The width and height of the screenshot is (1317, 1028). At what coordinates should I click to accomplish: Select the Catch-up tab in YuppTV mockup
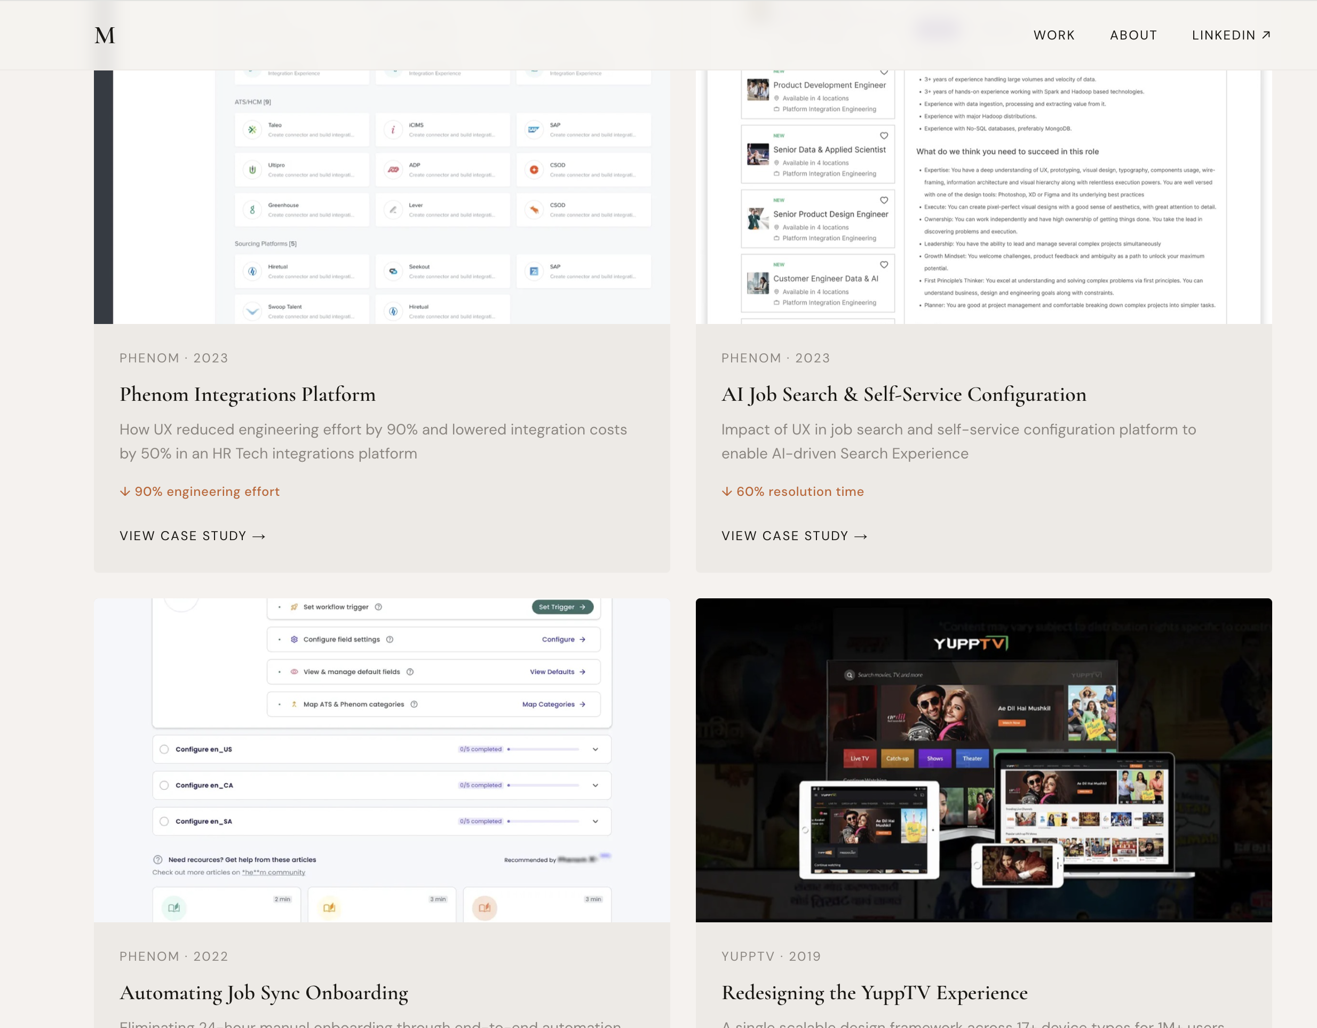click(897, 759)
